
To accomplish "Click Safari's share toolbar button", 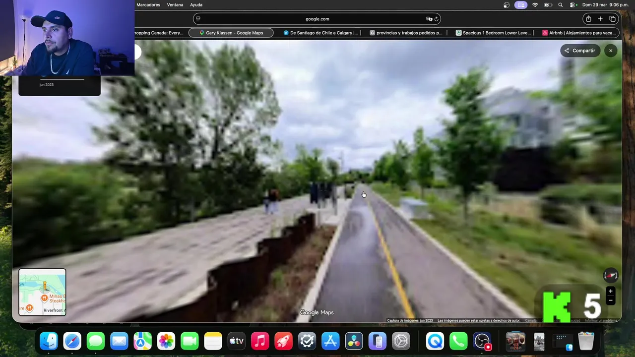I will (x=588, y=19).
